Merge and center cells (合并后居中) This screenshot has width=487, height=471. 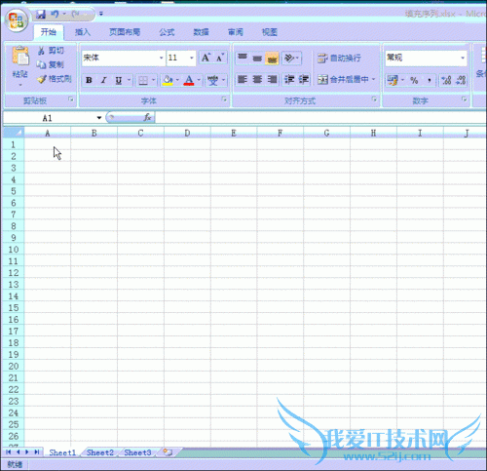coord(343,79)
